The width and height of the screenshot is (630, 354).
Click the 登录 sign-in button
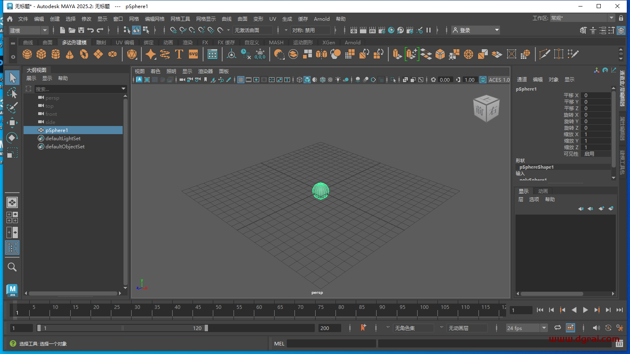[476, 30]
